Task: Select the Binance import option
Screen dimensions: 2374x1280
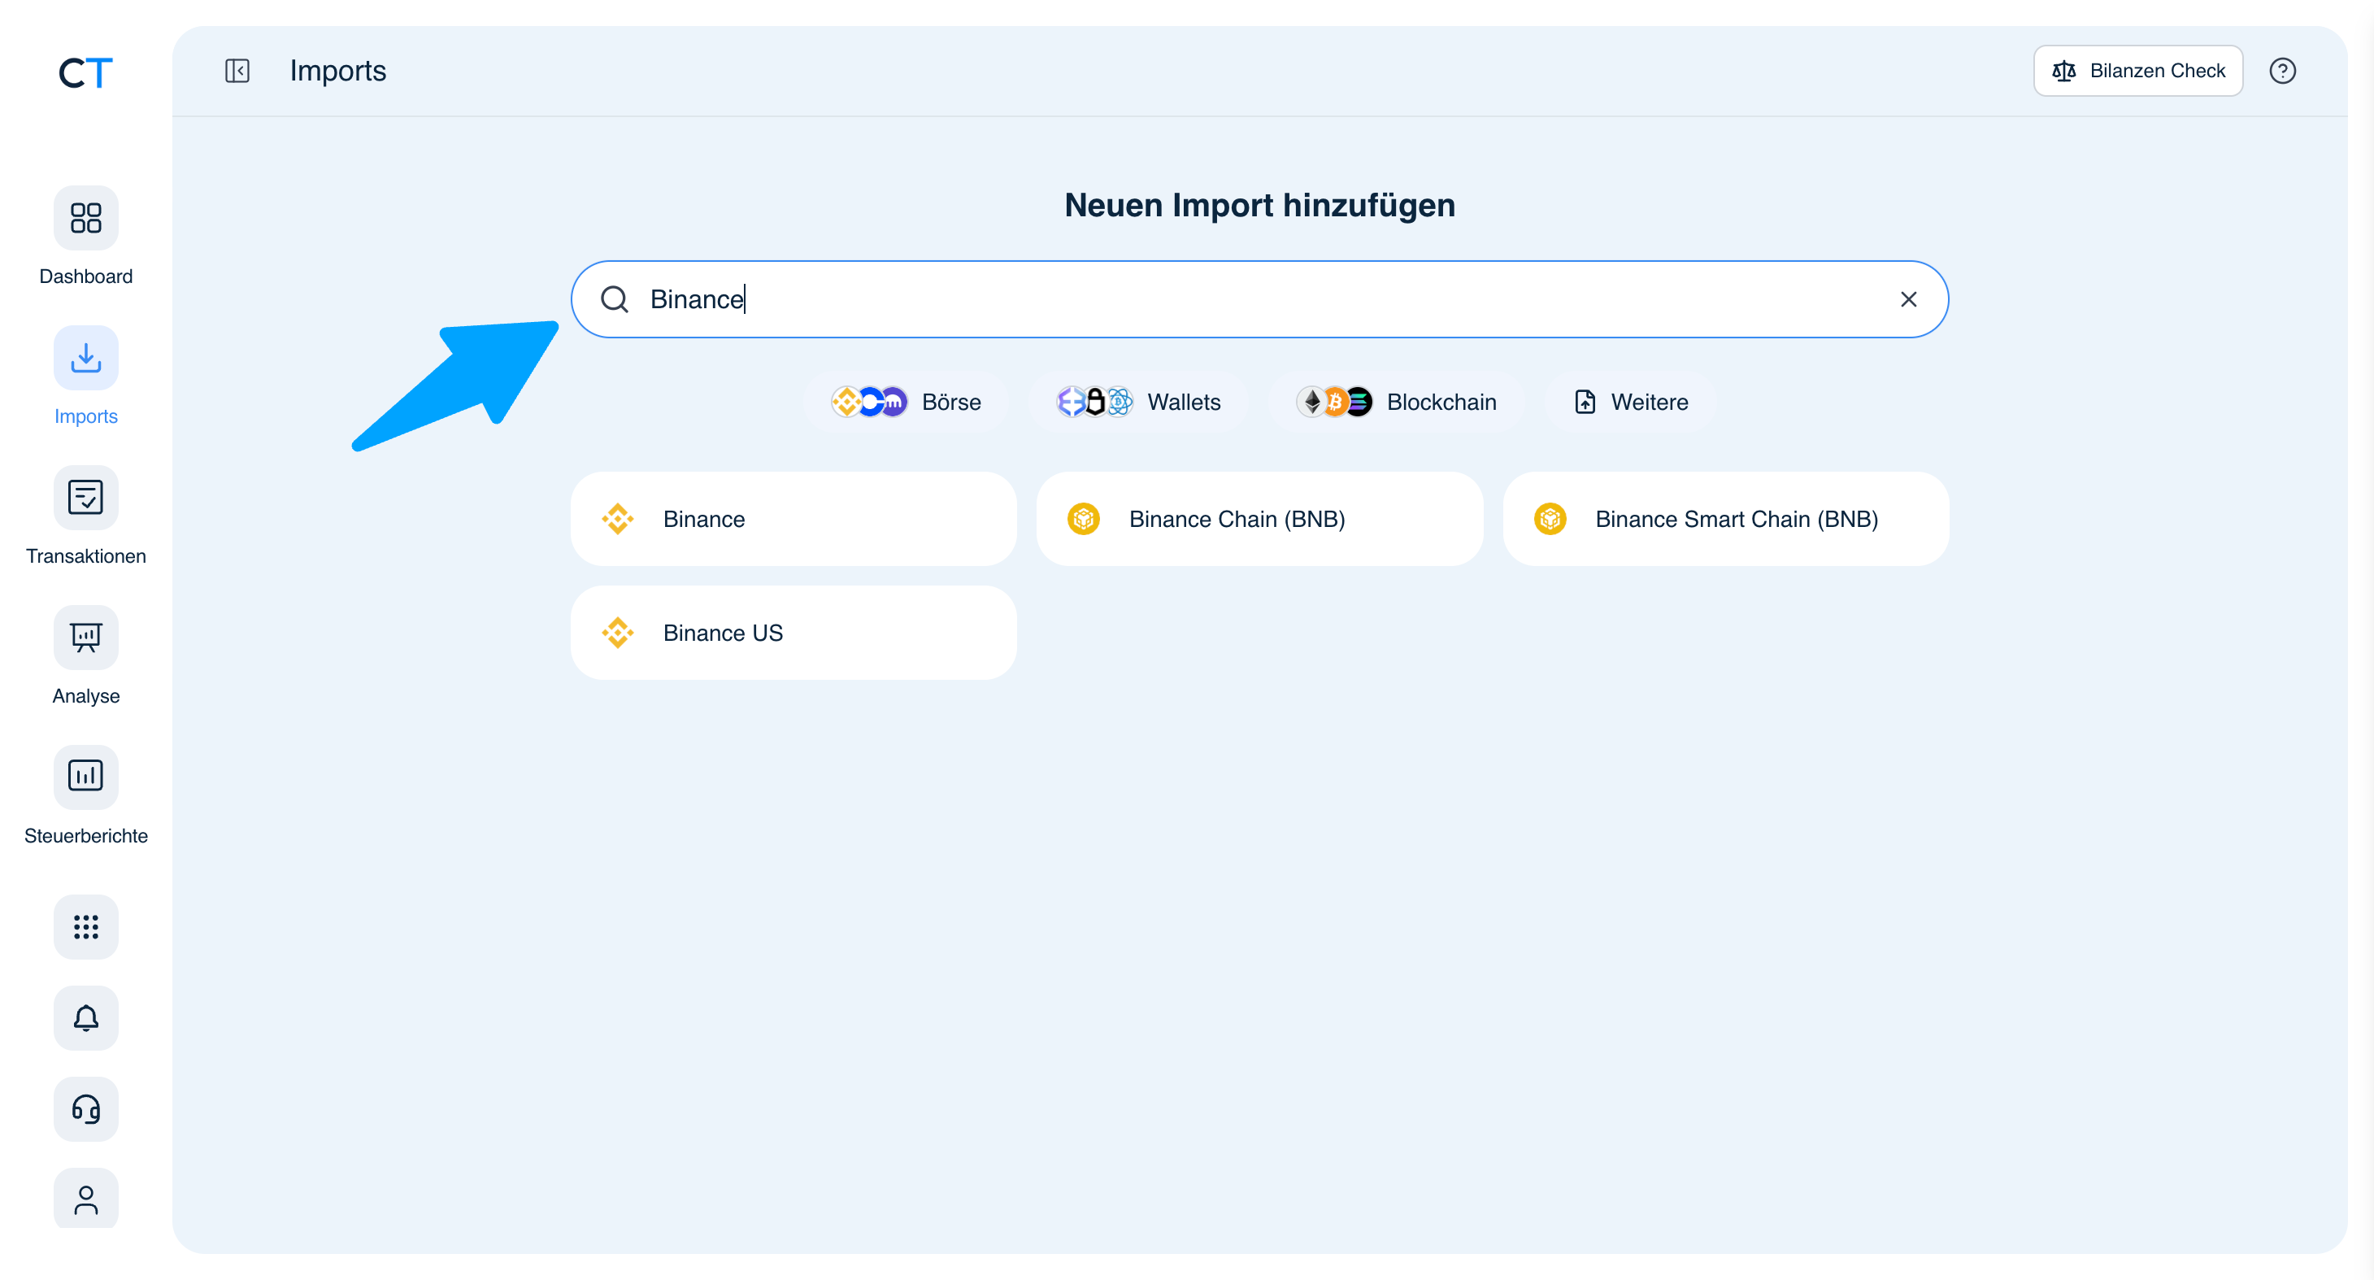Action: coord(794,519)
